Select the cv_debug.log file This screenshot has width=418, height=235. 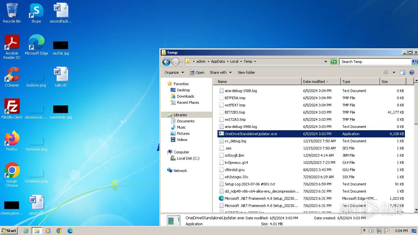click(x=311, y=141)
